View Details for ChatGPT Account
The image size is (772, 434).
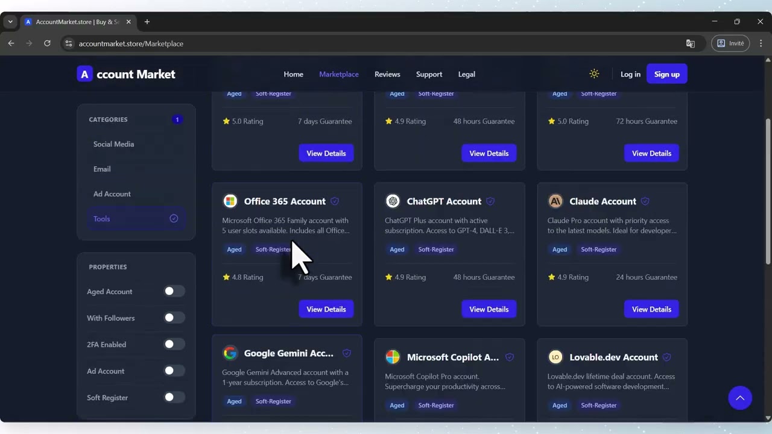point(489,309)
